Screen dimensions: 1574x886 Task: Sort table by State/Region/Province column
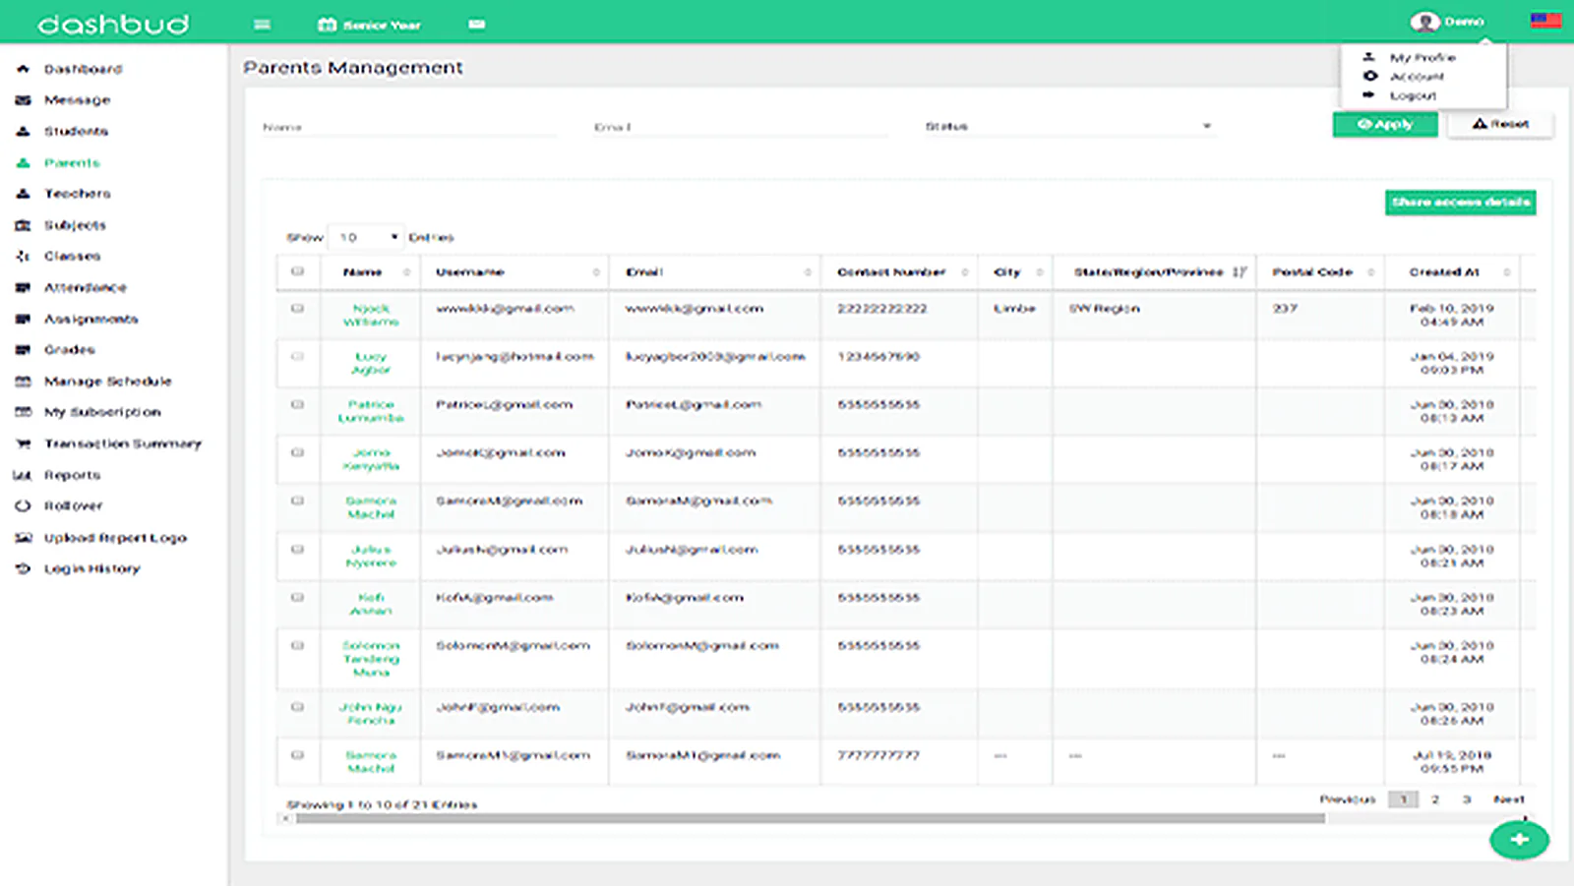[1155, 272]
